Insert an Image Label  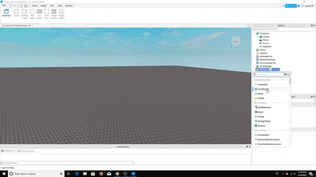(61, 12)
